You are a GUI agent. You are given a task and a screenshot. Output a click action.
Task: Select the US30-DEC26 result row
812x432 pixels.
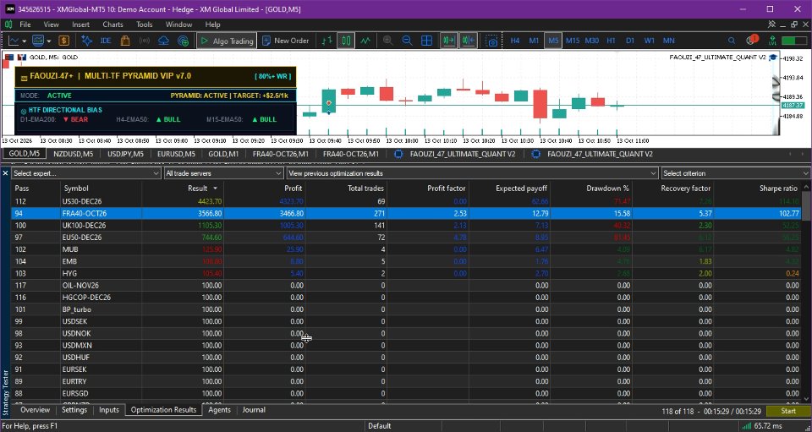click(x=407, y=201)
